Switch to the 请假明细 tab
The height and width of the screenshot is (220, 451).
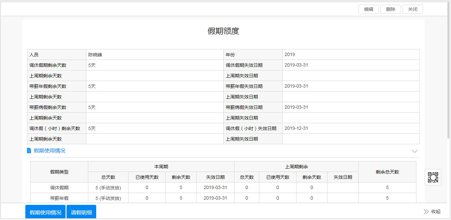[81, 212]
